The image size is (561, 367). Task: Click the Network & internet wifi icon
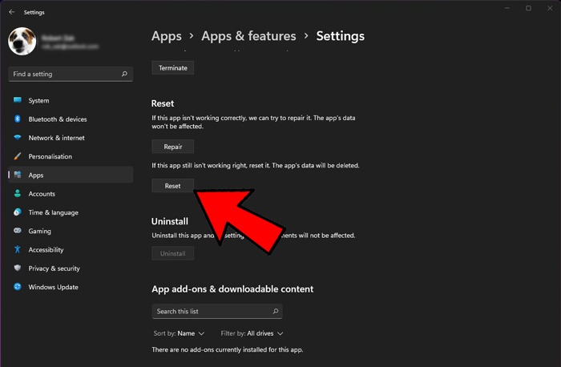[x=18, y=137]
